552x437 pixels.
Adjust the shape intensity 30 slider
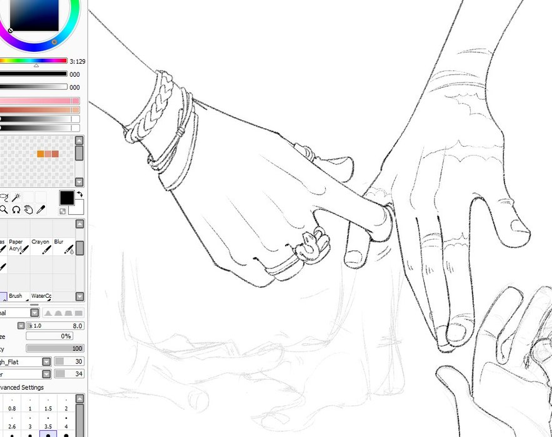pyautogui.click(x=69, y=361)
